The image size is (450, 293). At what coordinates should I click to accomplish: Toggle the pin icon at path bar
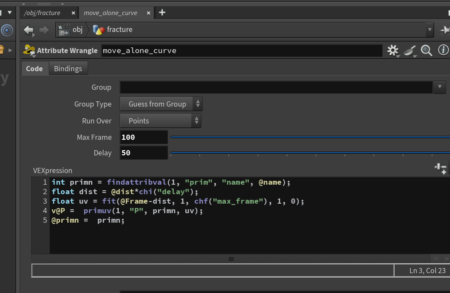click(445, 30)
